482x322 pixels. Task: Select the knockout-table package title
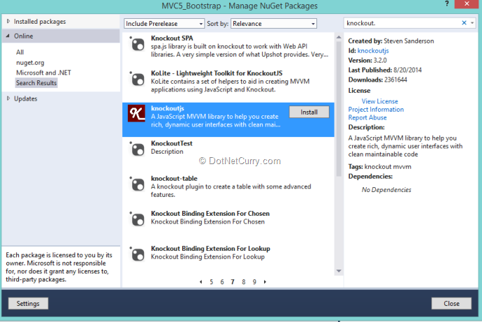174,178
